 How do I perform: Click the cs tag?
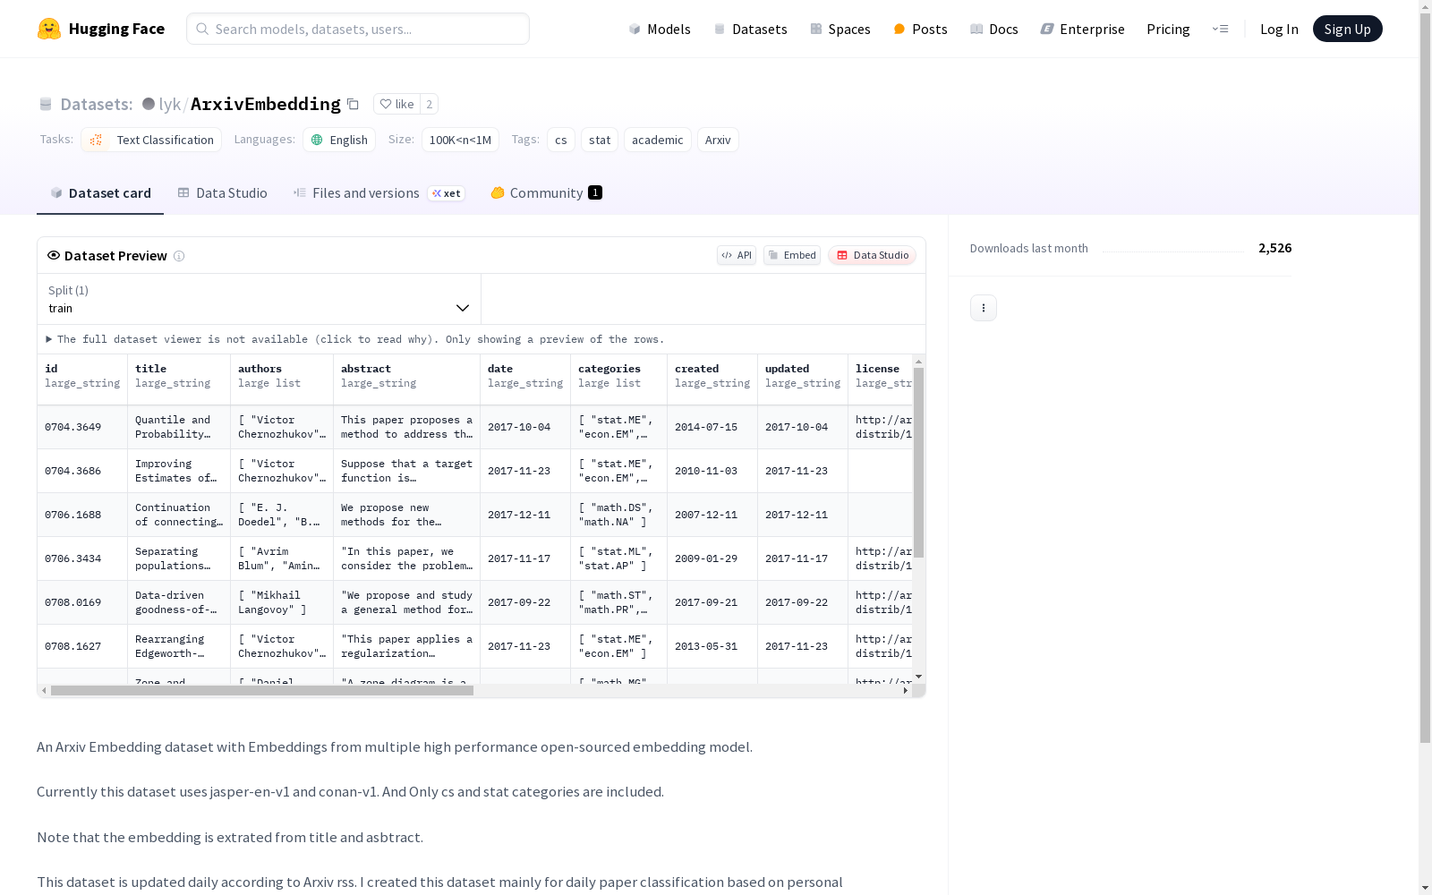pos(561,140)
